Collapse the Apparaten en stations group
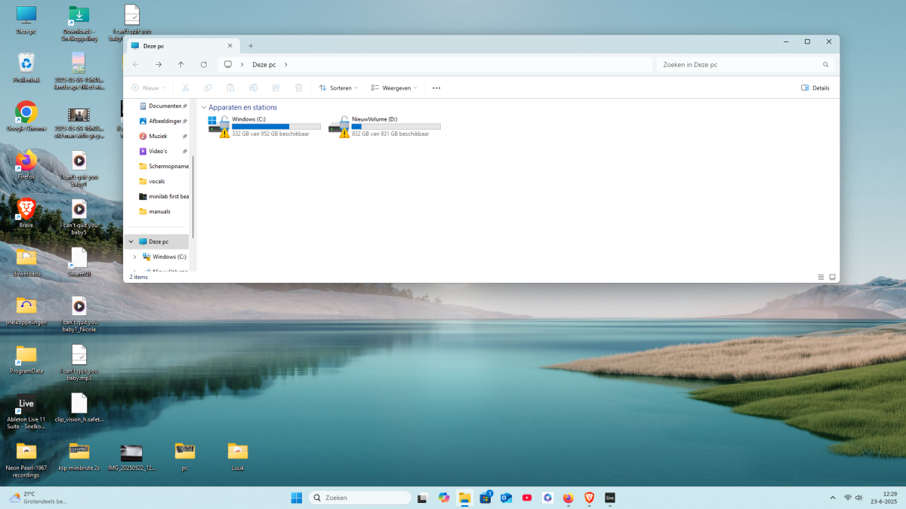906x509 pixels. click(204, 107)
